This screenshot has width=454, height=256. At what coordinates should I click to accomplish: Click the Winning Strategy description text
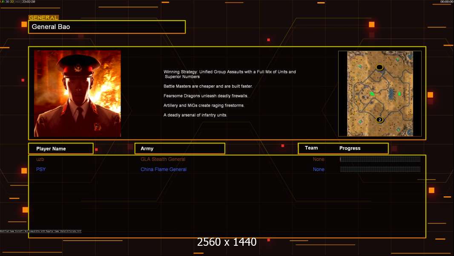(230, 74)
